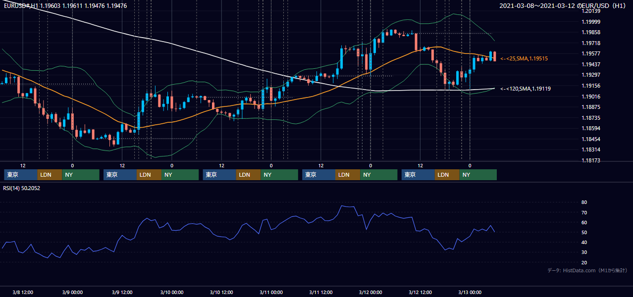
Task: Select the 3/10 00:00 time axis label
Action: pos(171,293)
